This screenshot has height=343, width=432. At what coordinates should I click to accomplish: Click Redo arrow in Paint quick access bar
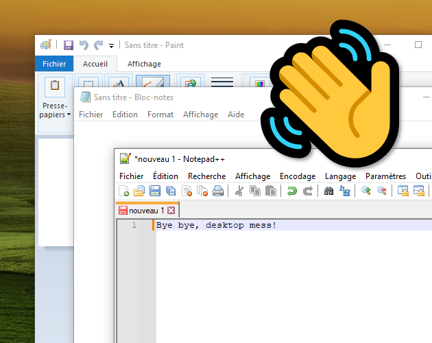[98, 45]
